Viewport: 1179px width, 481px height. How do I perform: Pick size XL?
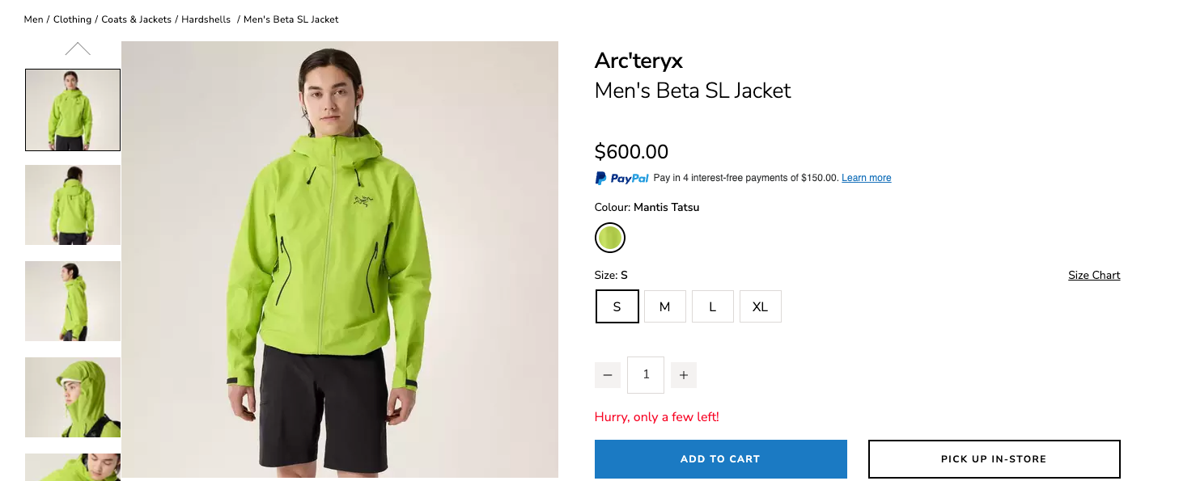[x=761, y=306]
